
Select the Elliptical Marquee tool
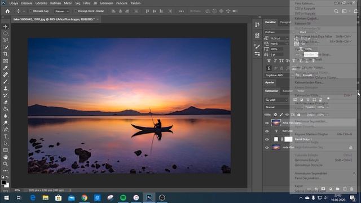[x=5, y=33]
